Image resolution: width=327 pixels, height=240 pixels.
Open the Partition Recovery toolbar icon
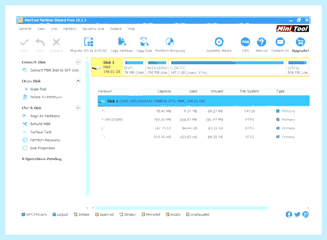click(x=170, y=42)
